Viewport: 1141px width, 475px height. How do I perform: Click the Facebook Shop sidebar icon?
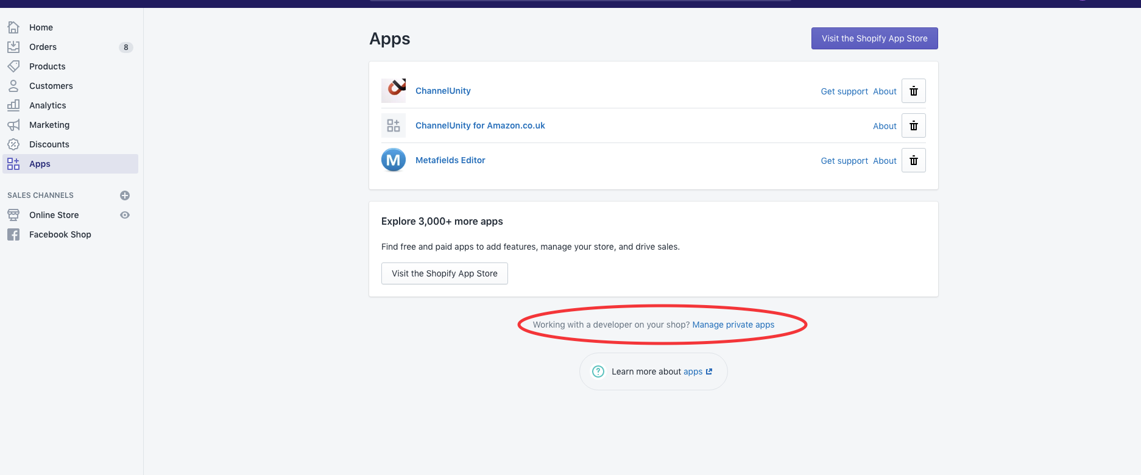[13, 234]
